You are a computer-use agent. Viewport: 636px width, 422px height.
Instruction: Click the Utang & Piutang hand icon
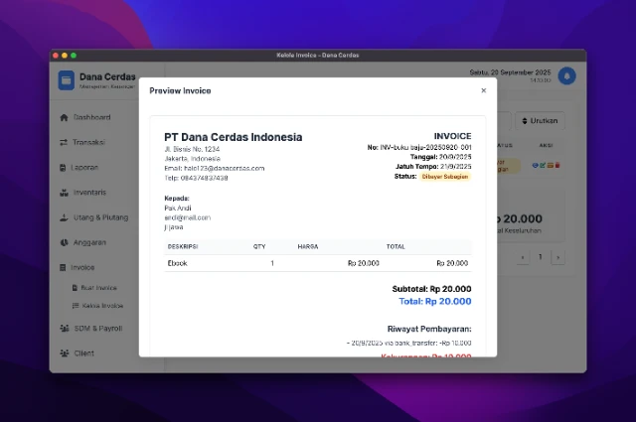point(64,217)
